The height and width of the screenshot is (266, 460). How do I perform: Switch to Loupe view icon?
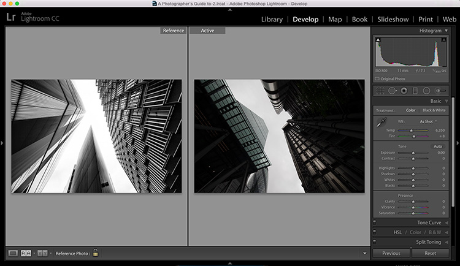[x=13, y=253]
